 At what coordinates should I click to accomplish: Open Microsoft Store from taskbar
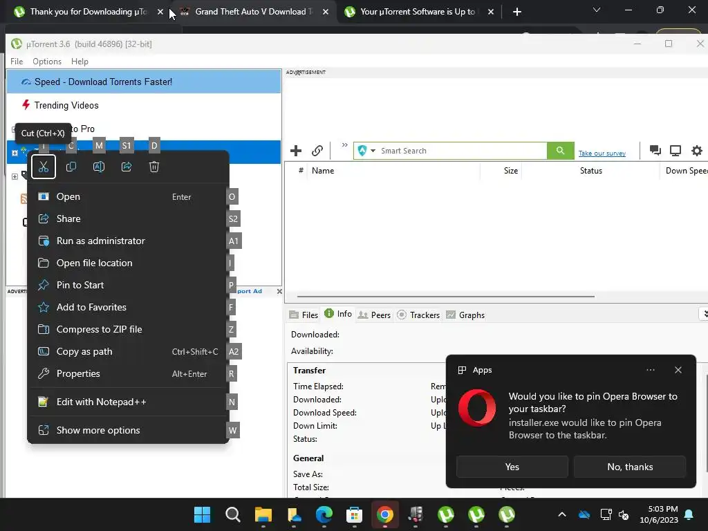click(x=355, y=514)
